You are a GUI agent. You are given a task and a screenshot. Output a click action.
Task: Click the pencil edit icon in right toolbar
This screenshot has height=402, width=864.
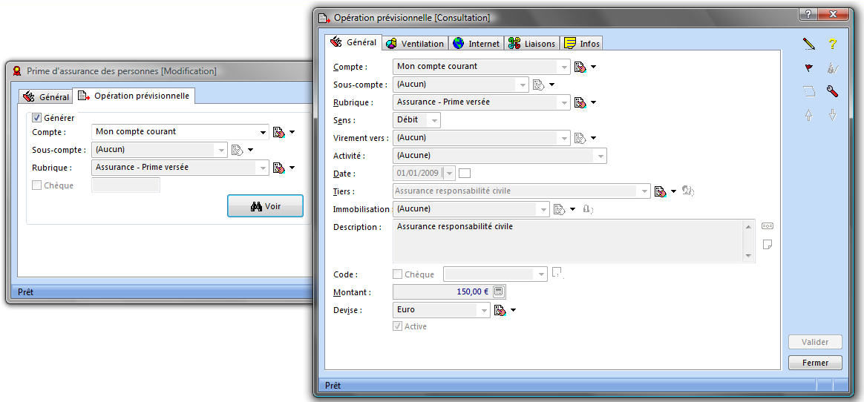point(809,45)
